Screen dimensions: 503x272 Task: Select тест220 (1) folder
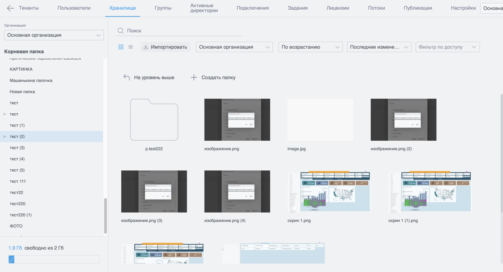21,215
